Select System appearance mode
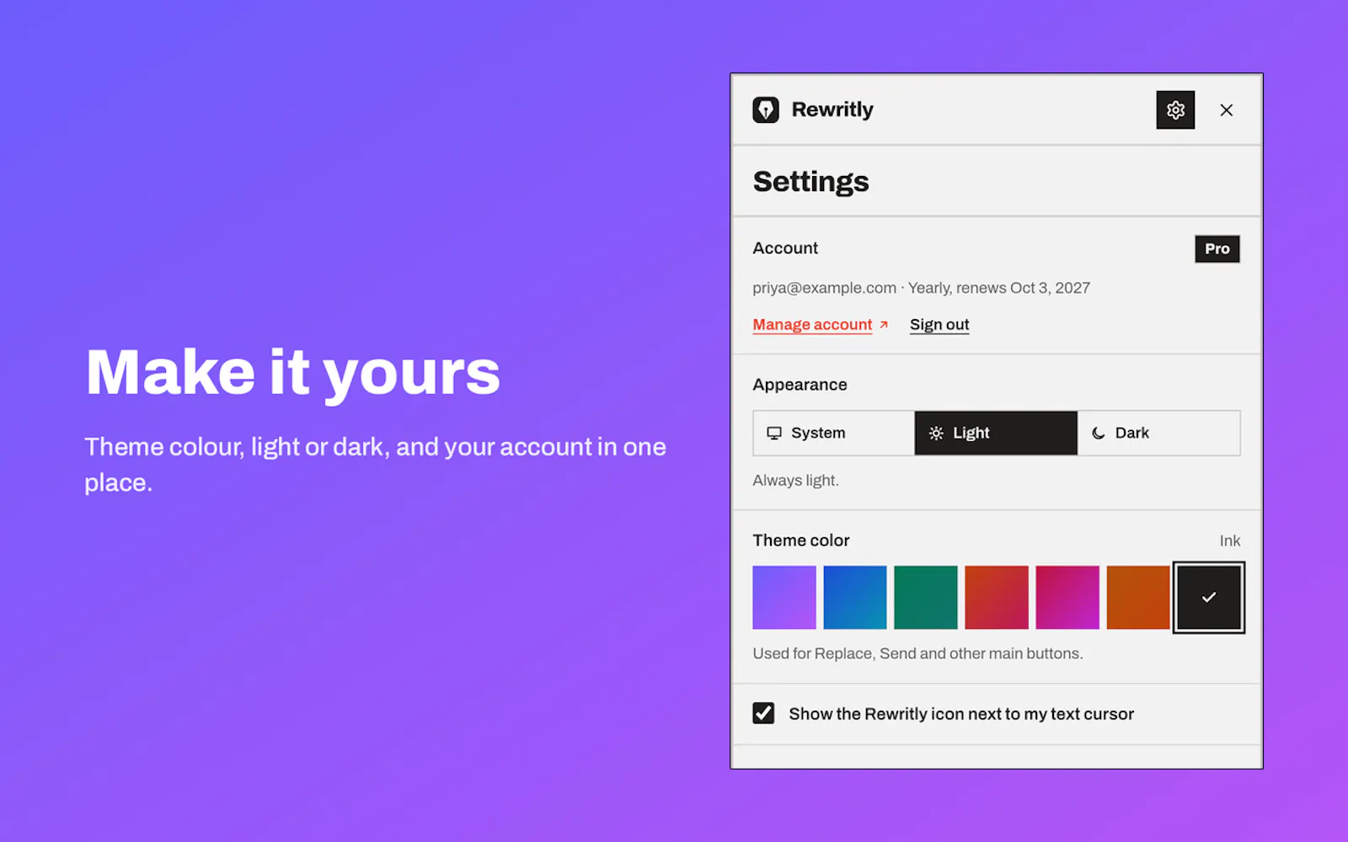The width and height of the screenshot is (1348, 842). [833, 433]
